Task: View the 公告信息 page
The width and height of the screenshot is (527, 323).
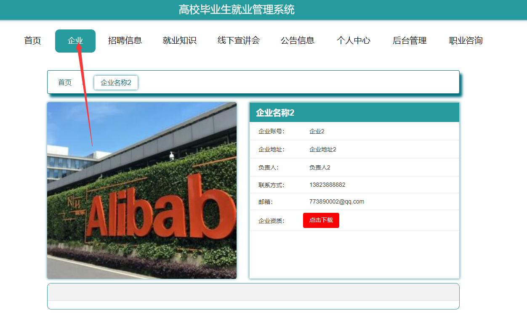Action: click(x=298, y=41)
